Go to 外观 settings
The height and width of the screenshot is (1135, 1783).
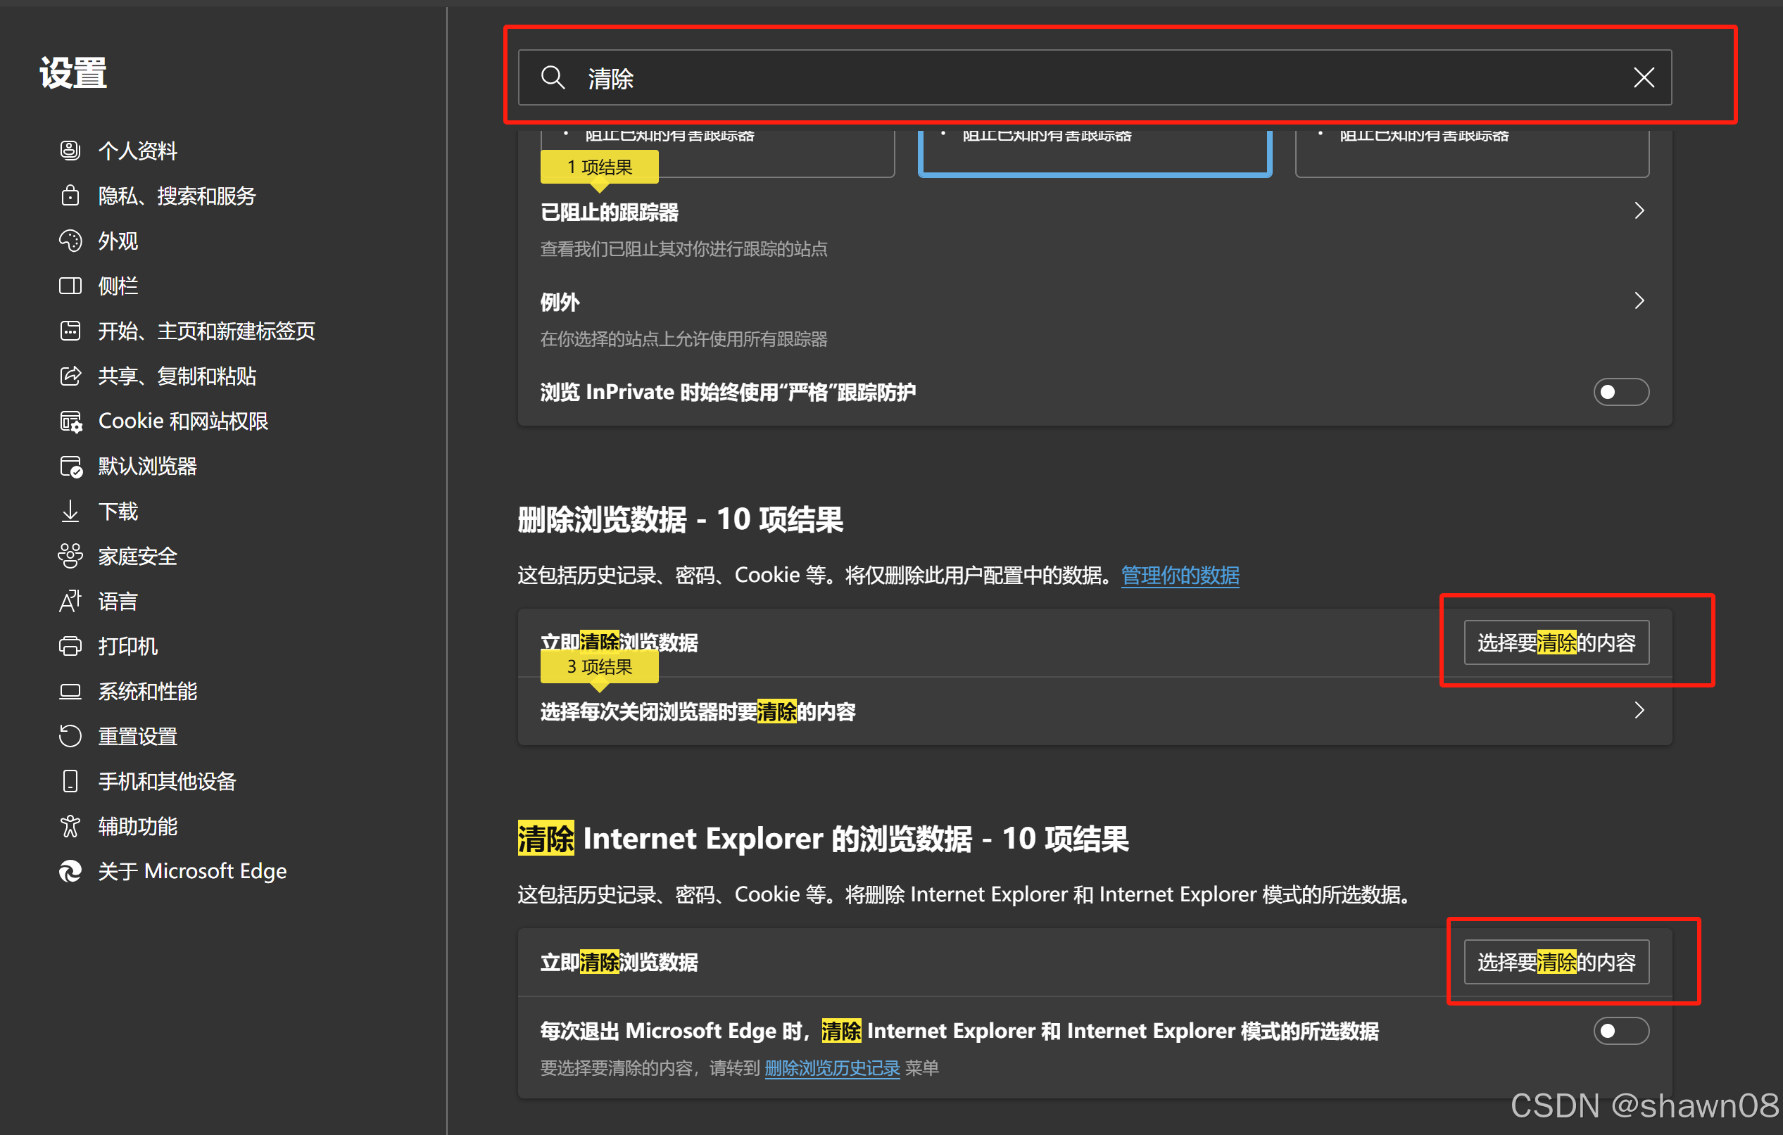[118, 241]
